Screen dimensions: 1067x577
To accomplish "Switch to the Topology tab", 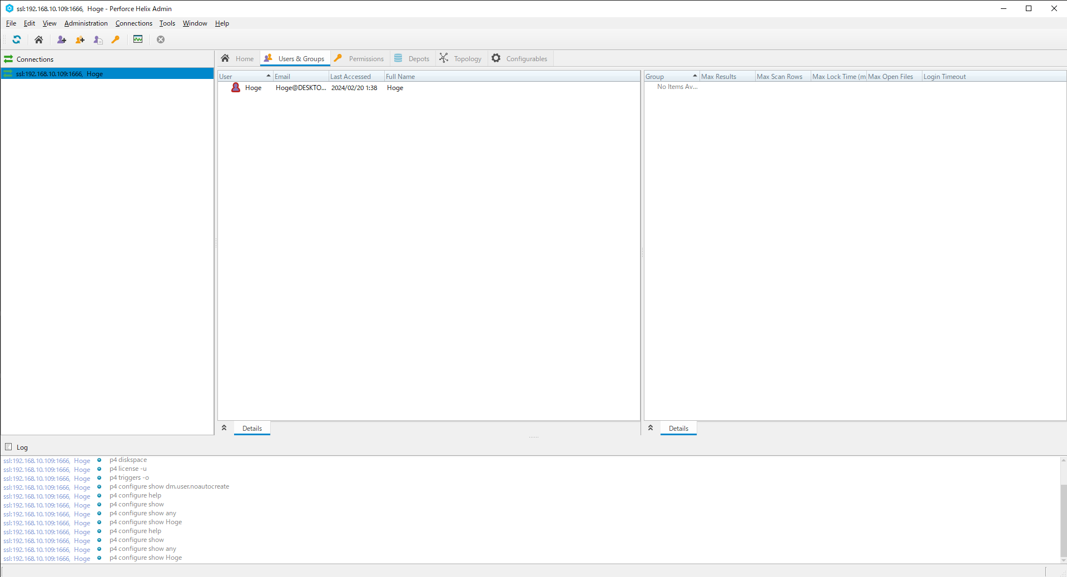I will [461, 58].
